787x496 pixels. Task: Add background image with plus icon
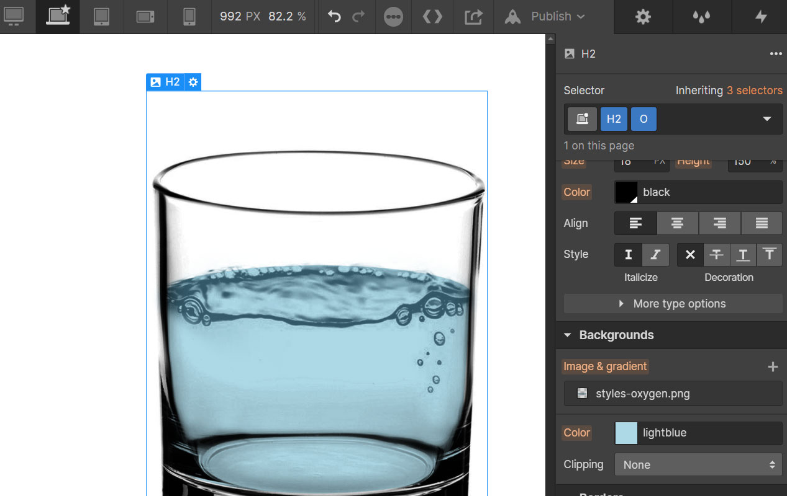point(773,367)
